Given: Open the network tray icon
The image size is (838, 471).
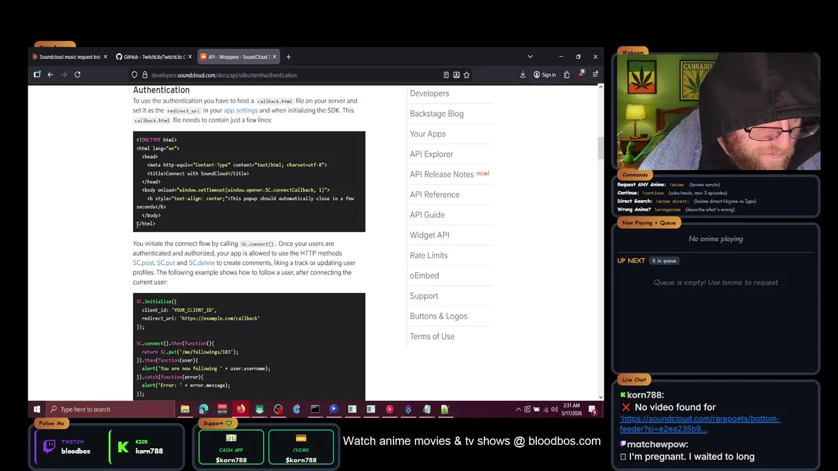Looking at the screenshot, I should [x=545, y=410].
